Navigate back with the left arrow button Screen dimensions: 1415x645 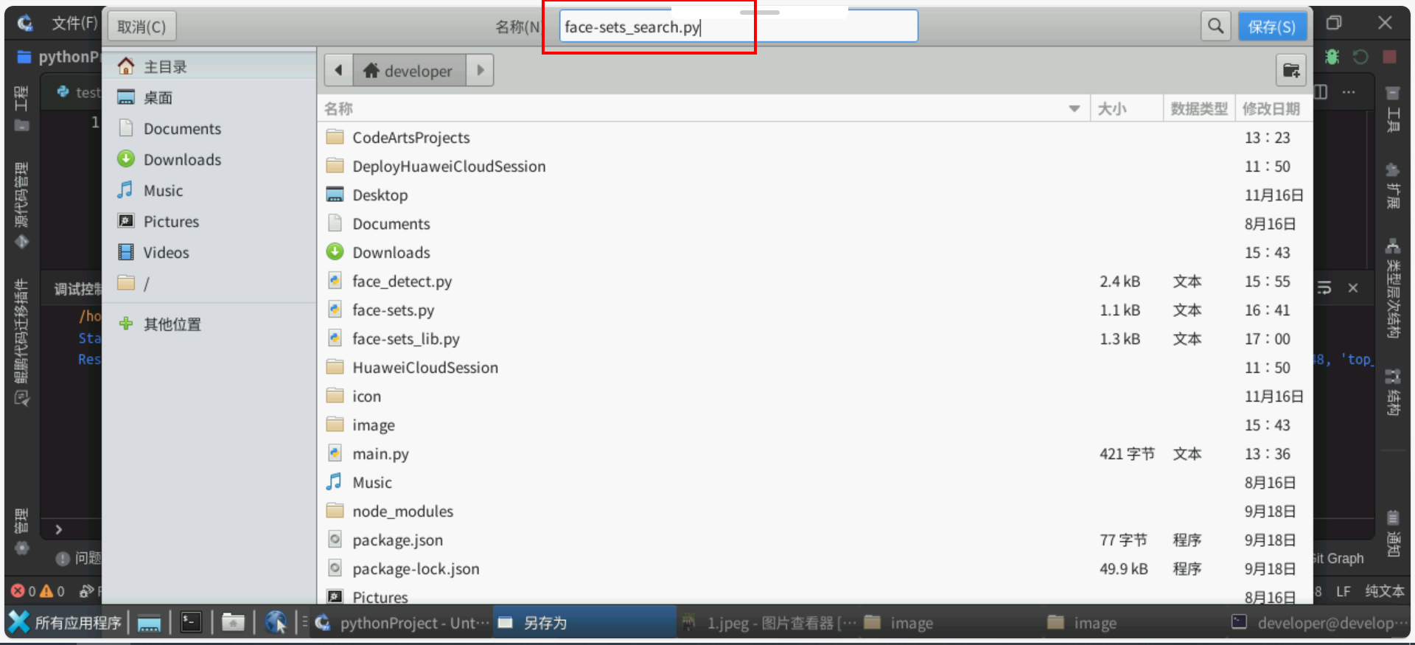pyautogui.click(x=338, y=71)
